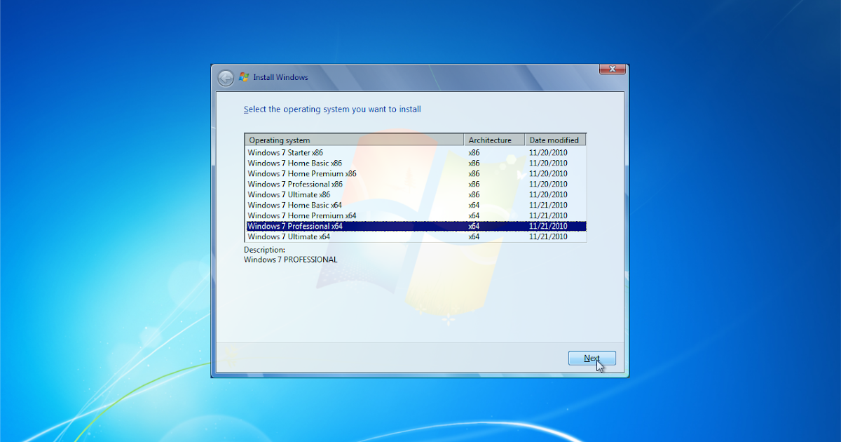Close the Install Windows dialog

click(x=612, y=69)
